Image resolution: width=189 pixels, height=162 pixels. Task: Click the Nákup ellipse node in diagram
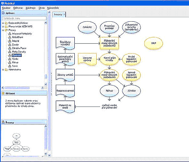(109, 90)
